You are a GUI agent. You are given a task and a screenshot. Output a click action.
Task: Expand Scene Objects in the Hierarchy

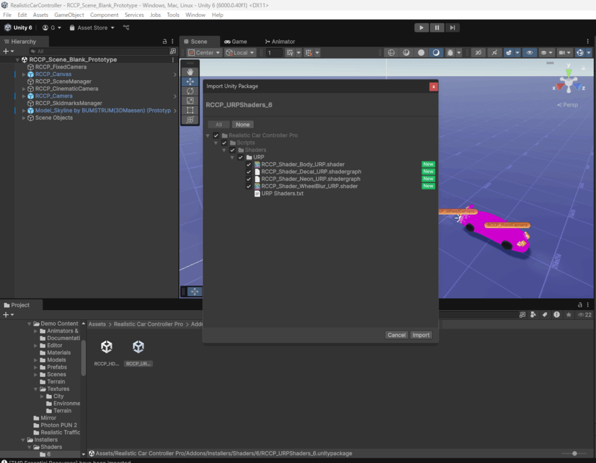coord(23,117)
